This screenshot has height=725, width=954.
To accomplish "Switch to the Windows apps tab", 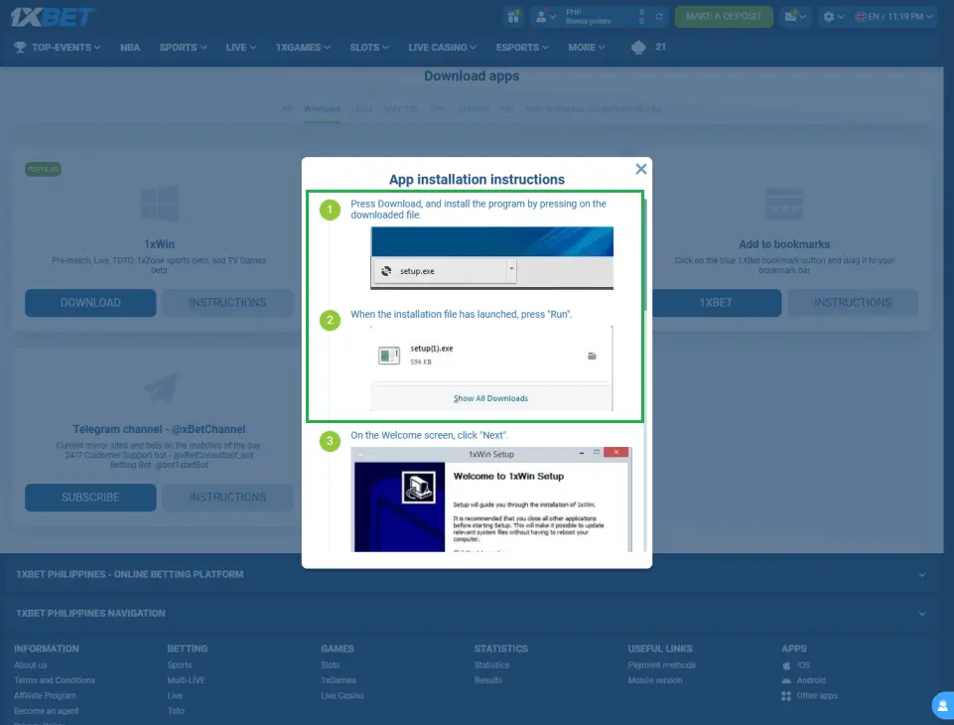I will point(322,108).
